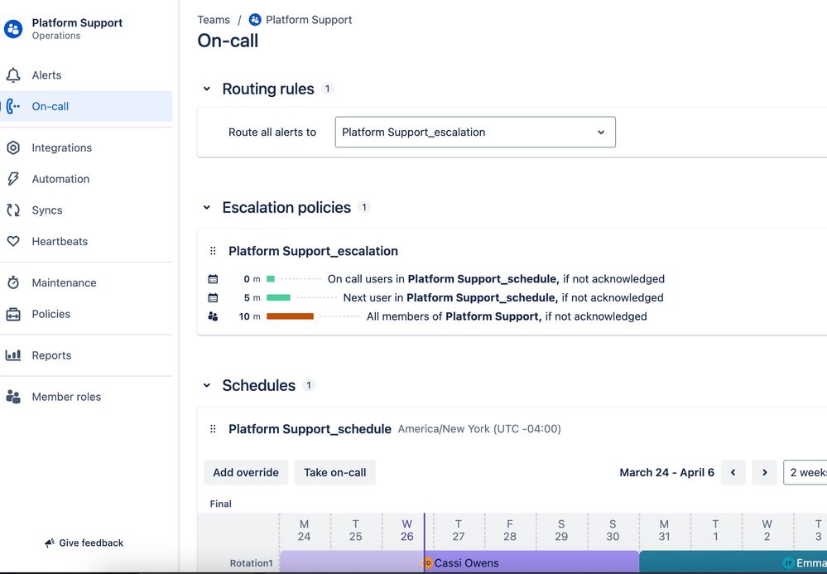The image size is (827, 574).
Task: Click the team icon in breadcrumb
Action: tap(255, 20)
